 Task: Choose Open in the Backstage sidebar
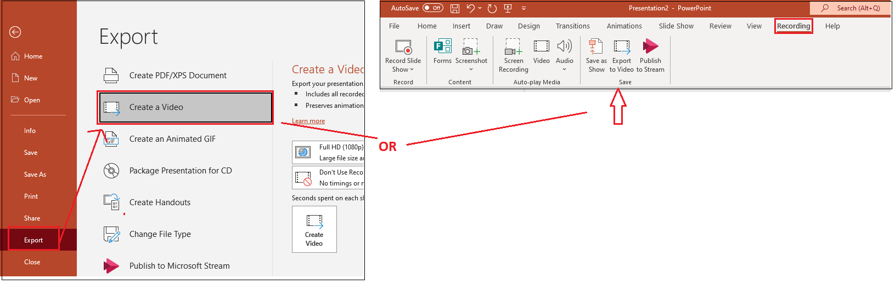click(26, 100)
